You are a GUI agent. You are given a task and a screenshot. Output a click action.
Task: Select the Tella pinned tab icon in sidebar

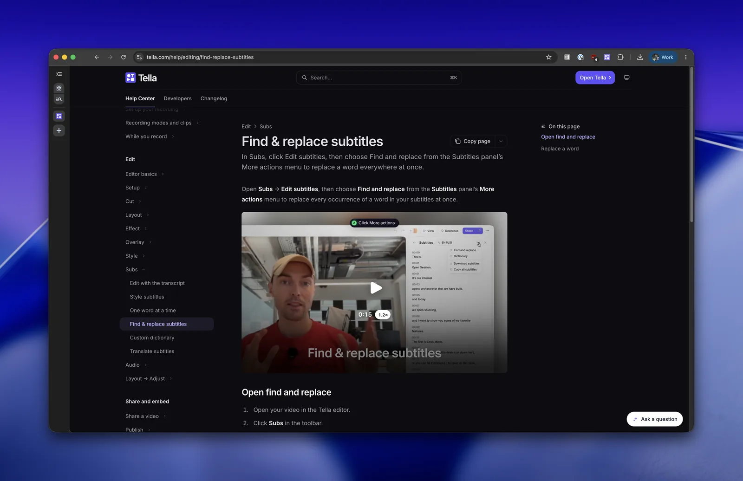click(x=59, y=116)
